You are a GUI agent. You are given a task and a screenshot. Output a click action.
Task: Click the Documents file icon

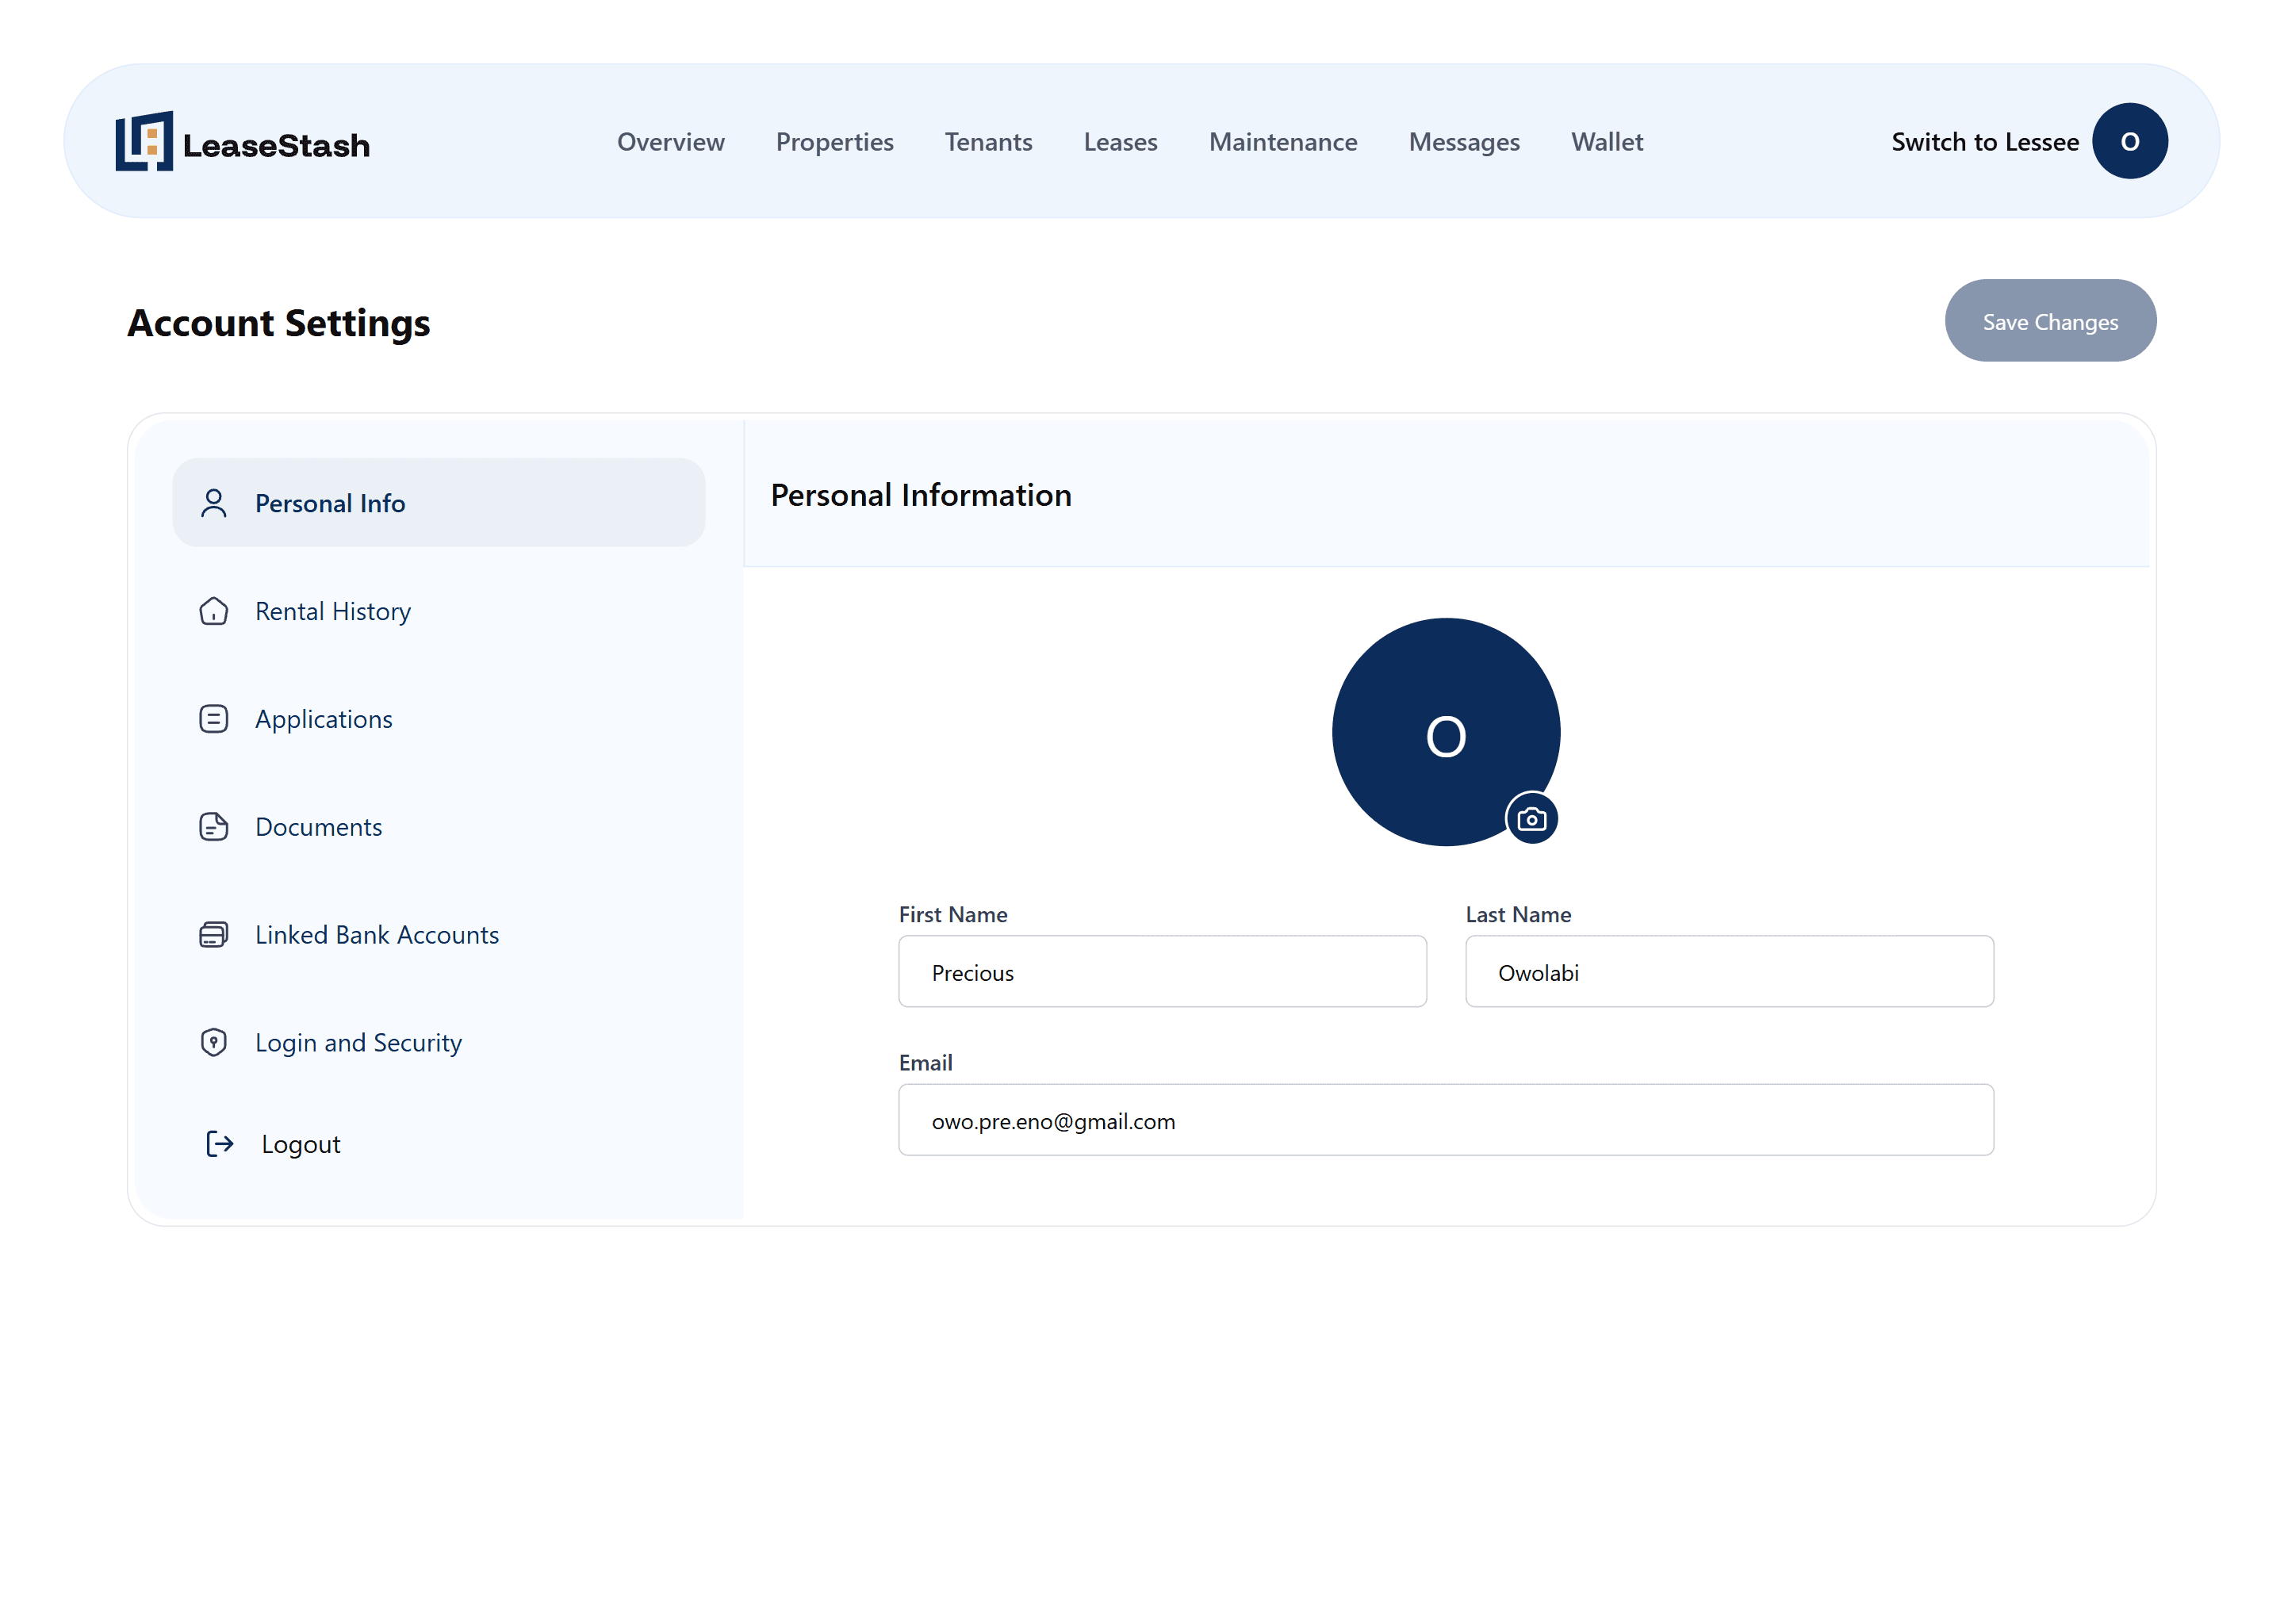(x=213, y=827)
